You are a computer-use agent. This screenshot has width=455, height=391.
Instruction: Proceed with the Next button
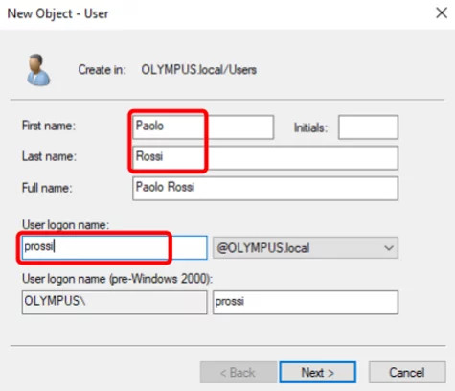[318, 372]
